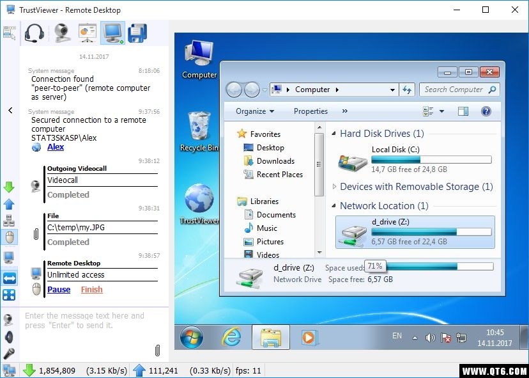Click the green down arrow sidebar icon
This screenshot has width=529, height=378.
point(9,187)
